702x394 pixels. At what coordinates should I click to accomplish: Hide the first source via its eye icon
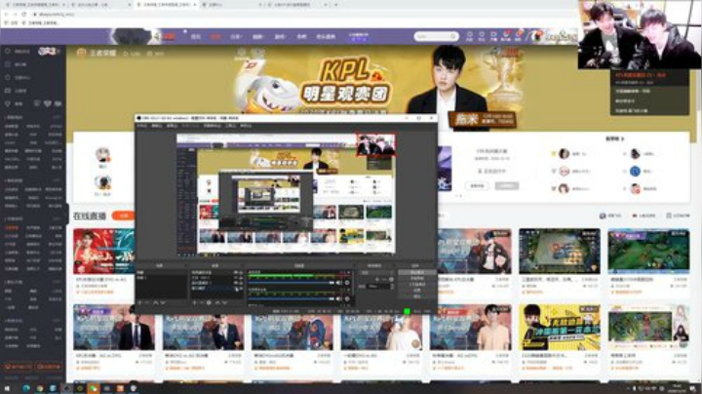pos(235,272)
